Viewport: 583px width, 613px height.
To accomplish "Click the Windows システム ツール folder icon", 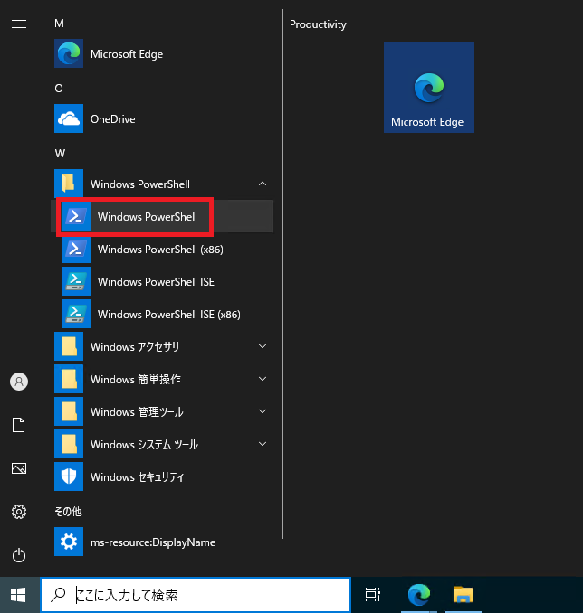I will point(69,444).
